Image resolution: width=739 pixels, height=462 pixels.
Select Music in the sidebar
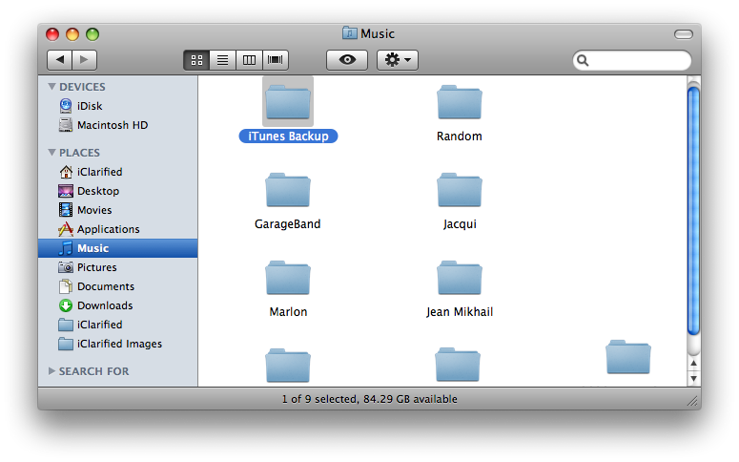pyautogui.click(x=118, y=248)
